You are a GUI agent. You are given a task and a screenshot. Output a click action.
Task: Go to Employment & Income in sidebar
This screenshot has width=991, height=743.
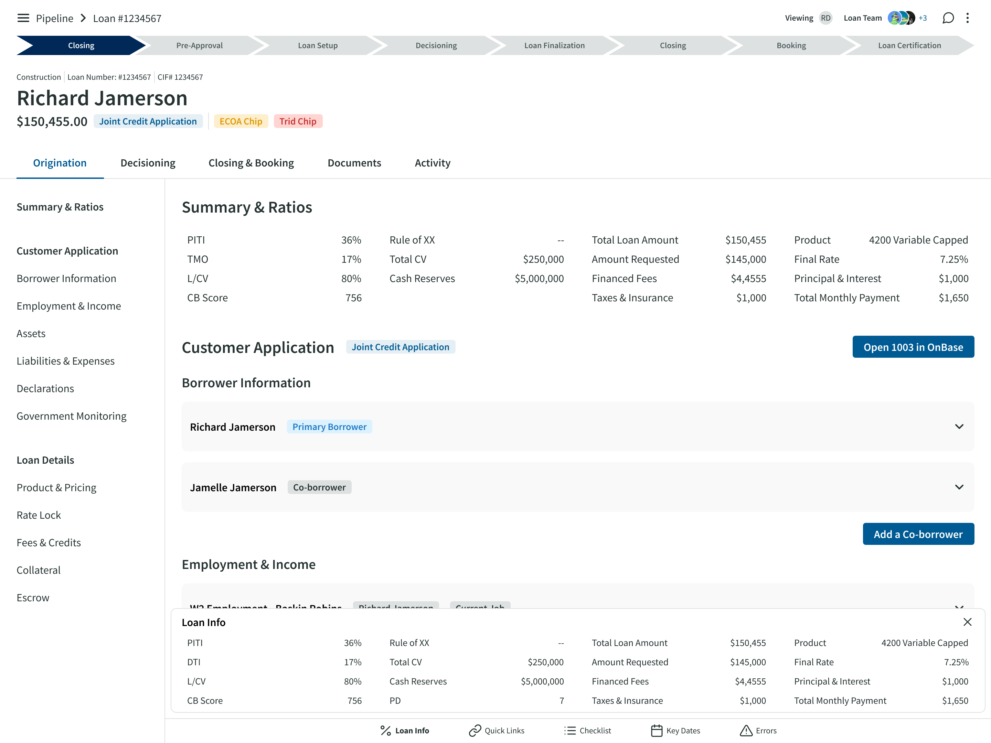(68, 306)
